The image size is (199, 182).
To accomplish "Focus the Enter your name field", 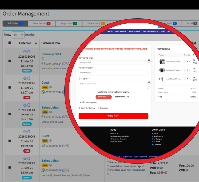I will pos(113,63).
